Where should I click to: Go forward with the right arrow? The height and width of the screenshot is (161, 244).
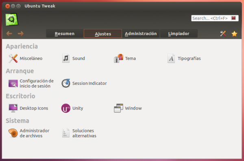tap(21, 33)
